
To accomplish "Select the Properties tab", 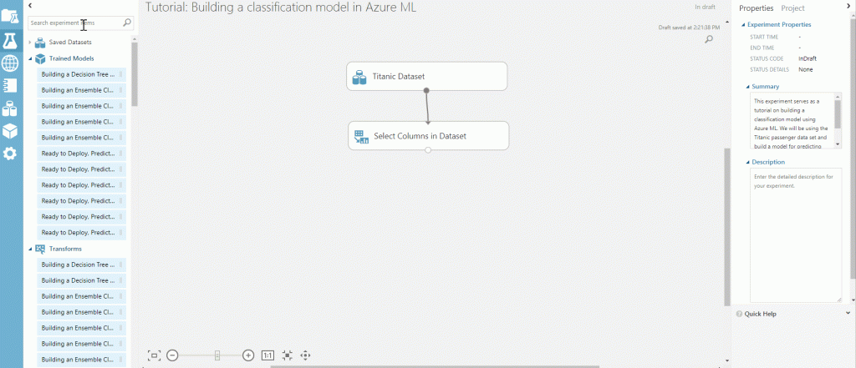I will click(x=757, y=8).
